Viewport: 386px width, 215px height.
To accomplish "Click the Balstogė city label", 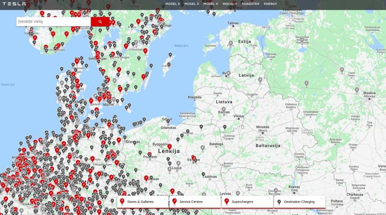I will pos(216,144).
